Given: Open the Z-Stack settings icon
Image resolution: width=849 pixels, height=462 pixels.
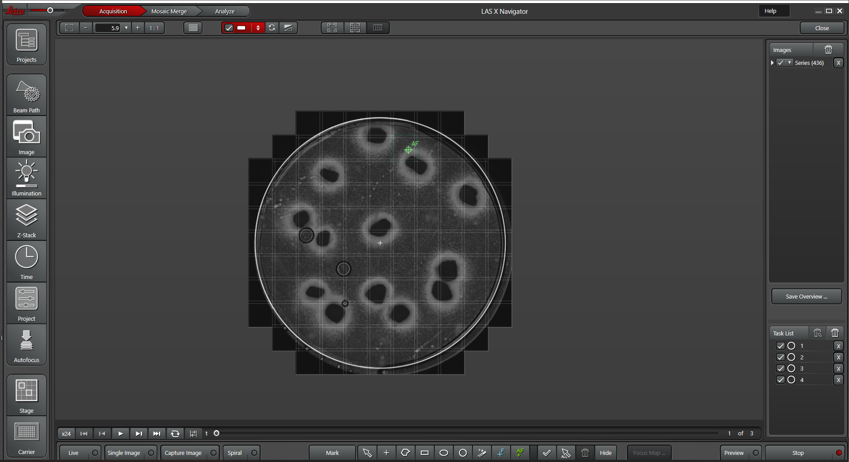Looking at the screenshot, I should point(27,220).
